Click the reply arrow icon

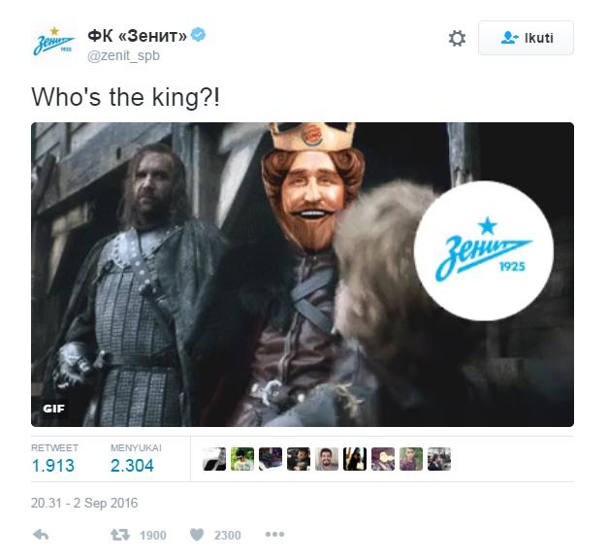41,535
